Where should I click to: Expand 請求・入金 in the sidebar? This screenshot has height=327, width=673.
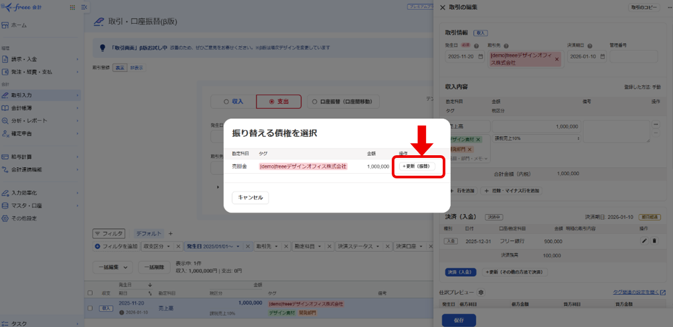(41, 59)
